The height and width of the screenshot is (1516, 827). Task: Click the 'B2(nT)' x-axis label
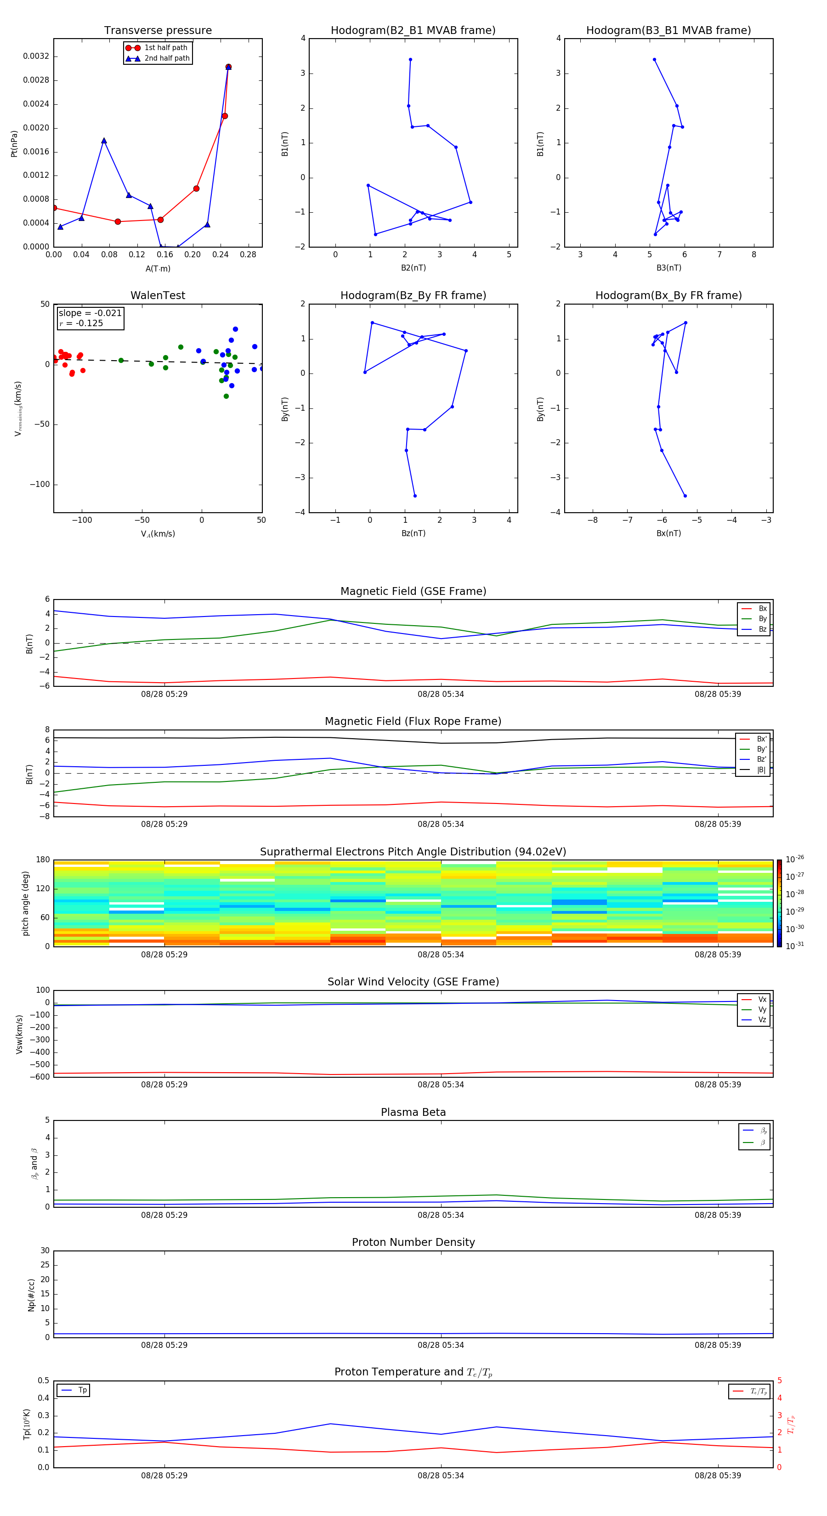(413, 268)
